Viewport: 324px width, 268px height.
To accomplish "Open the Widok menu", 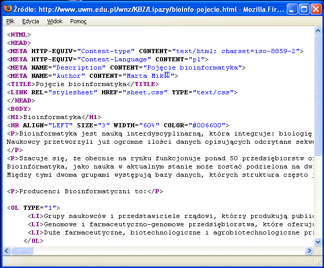I will pos(54,21).
